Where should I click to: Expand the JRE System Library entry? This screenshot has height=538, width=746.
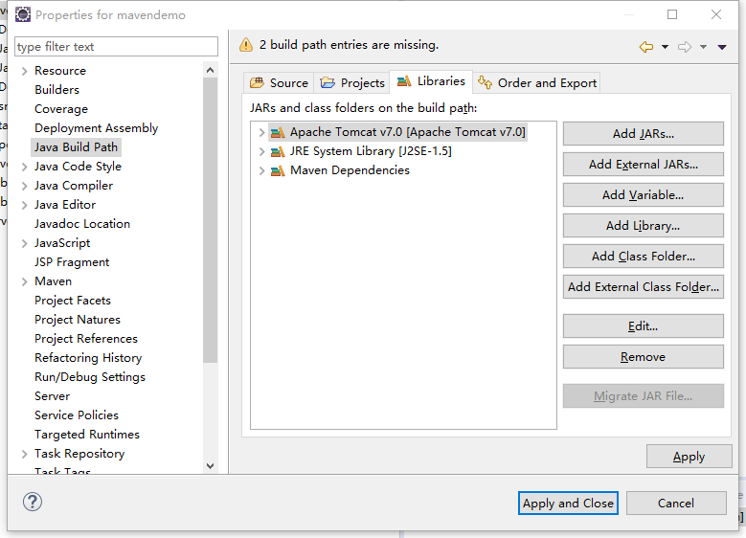pos(261,152)
